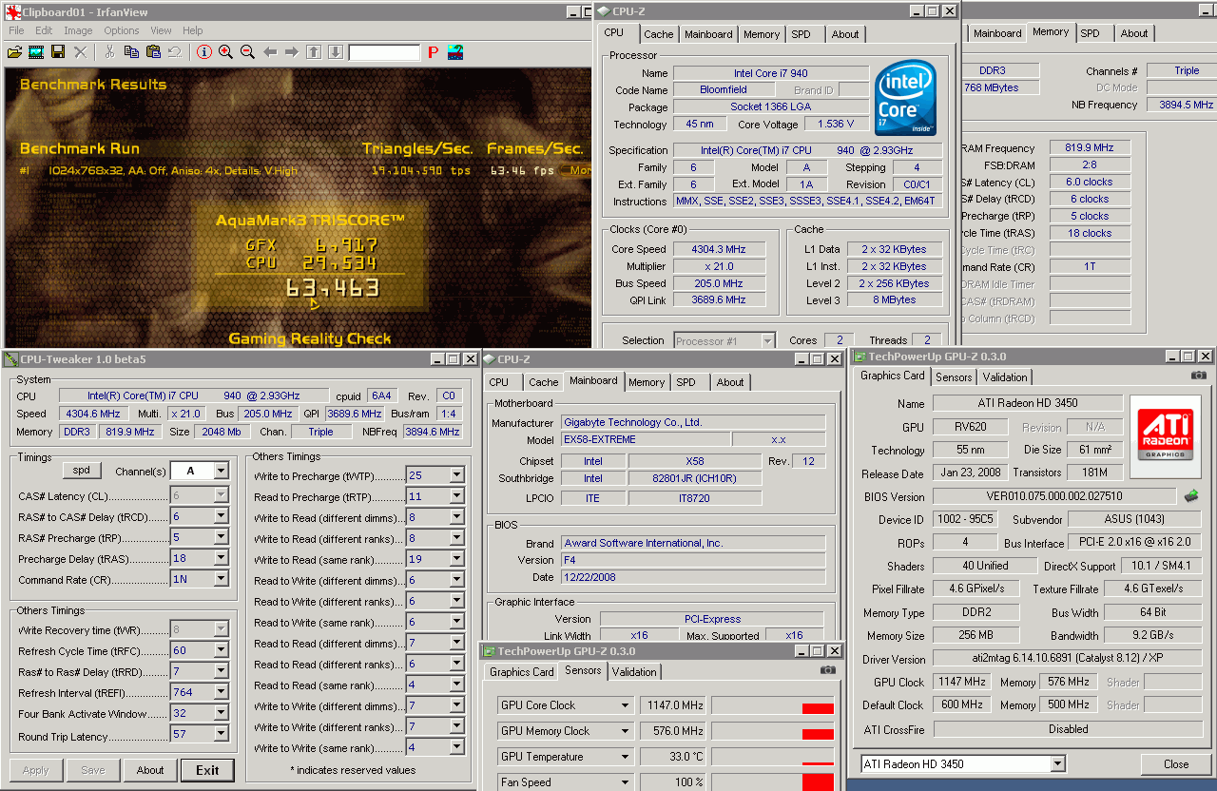Open Memory tab in the Mainboard CPU-Z window
Screen dimensions: 1217x791
click(x=647, y=382)
